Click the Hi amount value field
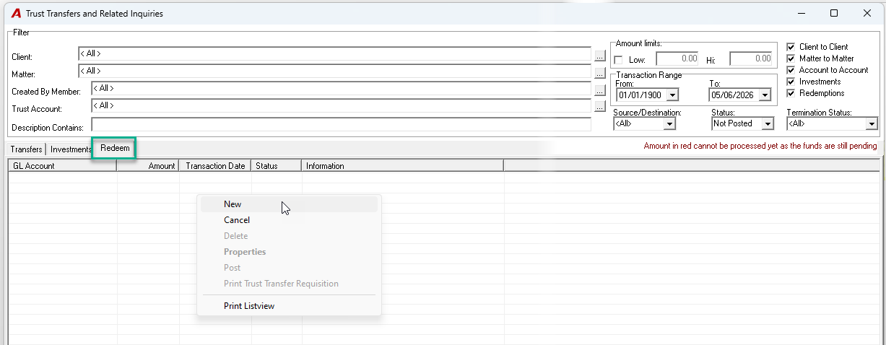 pos(751,59)
